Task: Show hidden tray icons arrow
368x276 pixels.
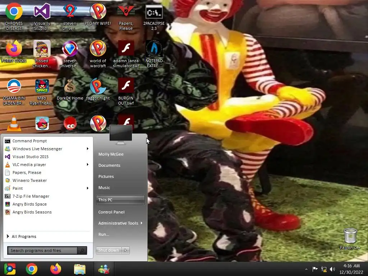Action: (x=306, y=269)
